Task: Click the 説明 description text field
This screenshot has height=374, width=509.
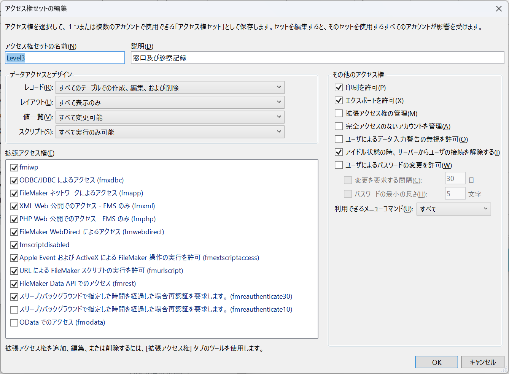Action: coord(318,58)
